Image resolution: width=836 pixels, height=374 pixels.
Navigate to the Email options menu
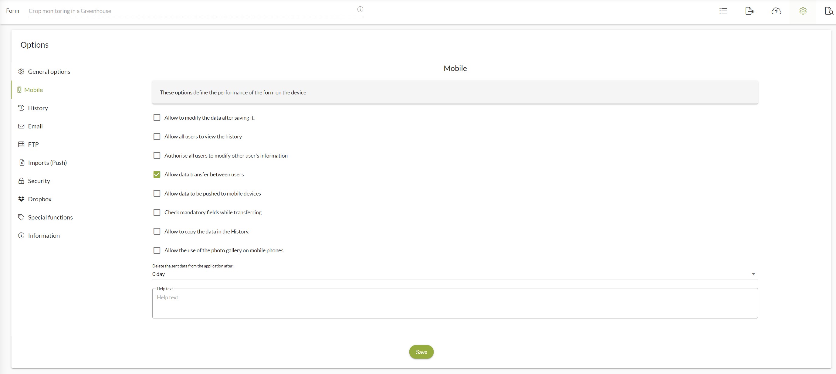(x=35, y=126)
